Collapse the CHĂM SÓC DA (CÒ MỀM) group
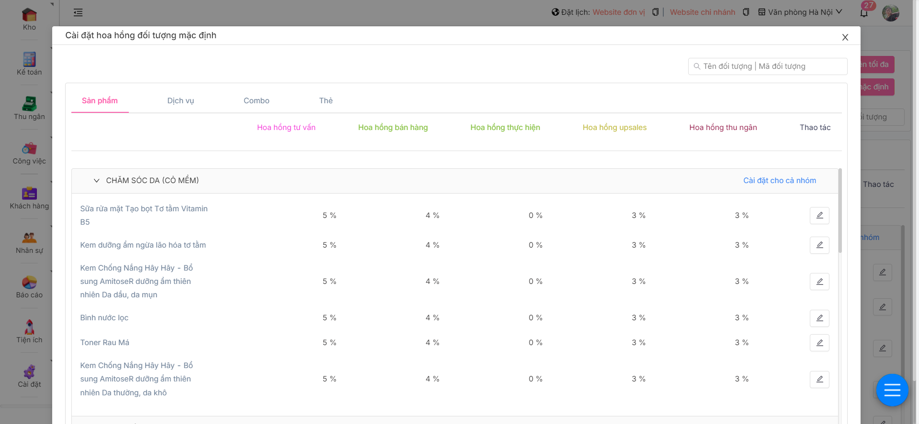The height and width of the screenshot is (424, 919). (x=97, y=181)
